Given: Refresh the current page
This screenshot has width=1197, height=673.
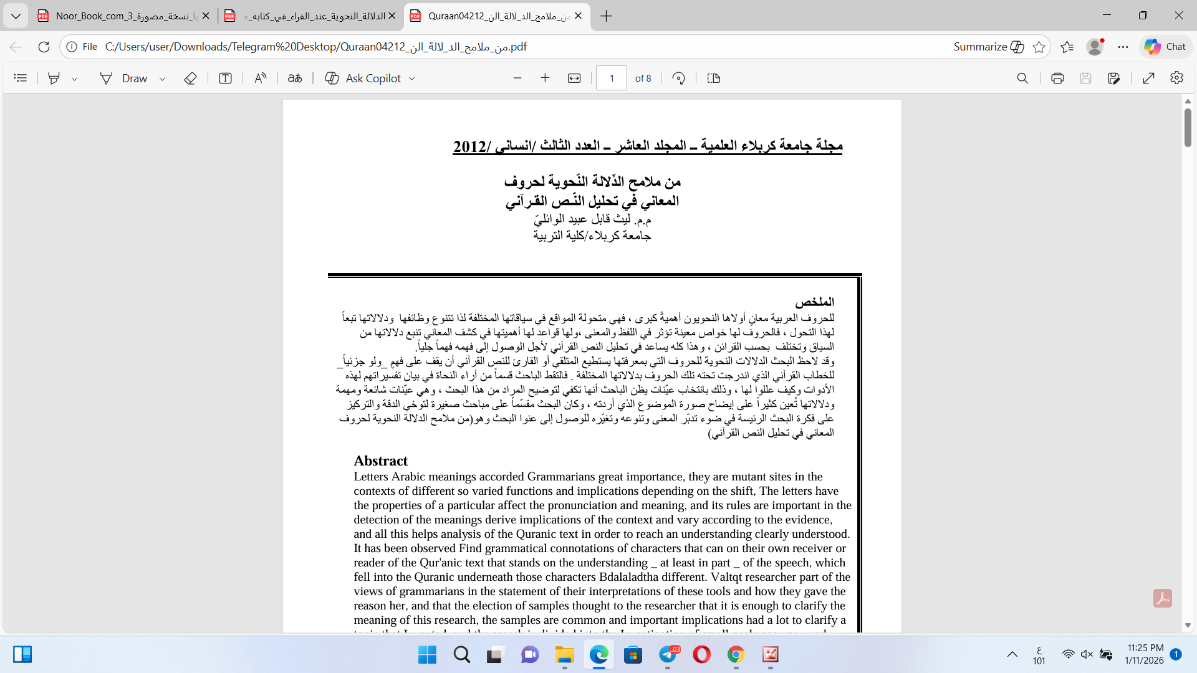Looking at the screenshot, I should pos(44,47).
